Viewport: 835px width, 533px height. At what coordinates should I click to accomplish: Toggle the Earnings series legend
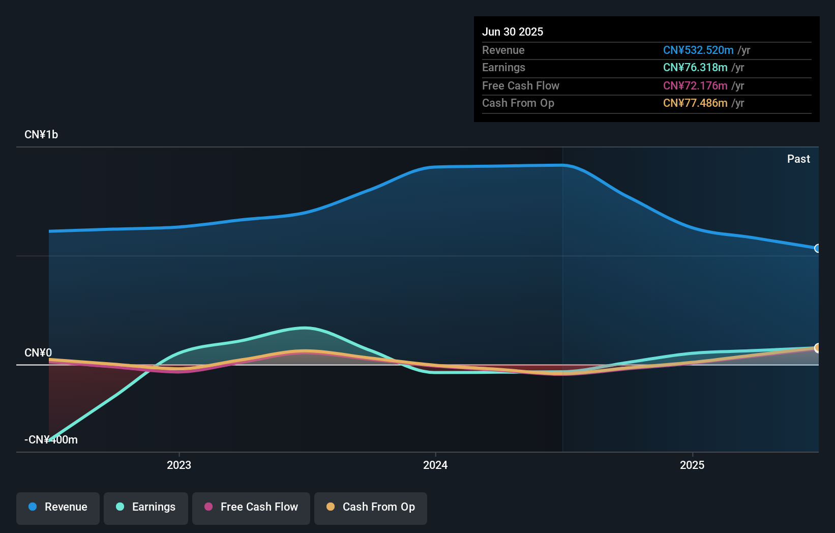[x=146, y=508]
